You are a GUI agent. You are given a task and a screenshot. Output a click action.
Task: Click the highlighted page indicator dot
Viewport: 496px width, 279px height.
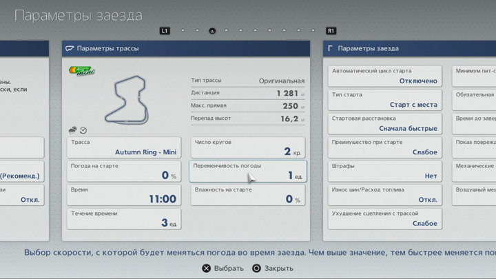(211, 31)
